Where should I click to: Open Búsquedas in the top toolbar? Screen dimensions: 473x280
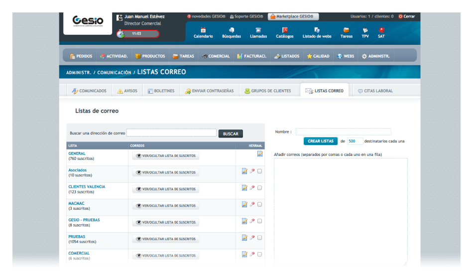click(x=232, y=33)
